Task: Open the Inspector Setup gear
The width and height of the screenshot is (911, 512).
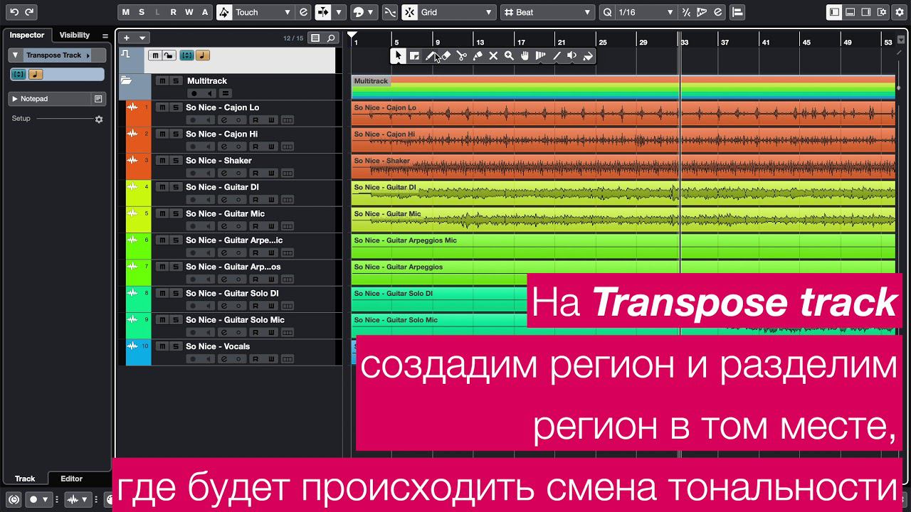Action: point(99,119)
